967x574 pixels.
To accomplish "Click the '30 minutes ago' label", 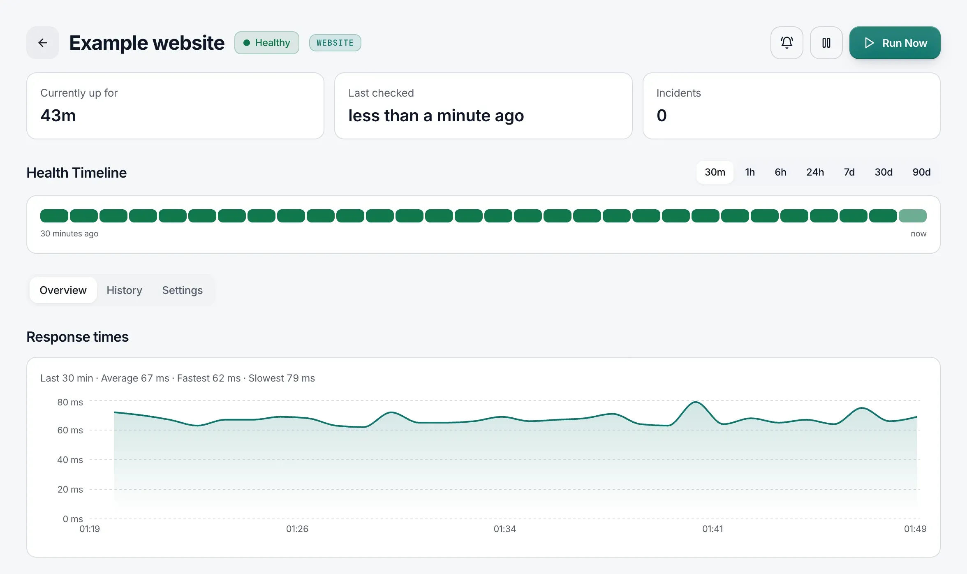I will click(69, 234).
